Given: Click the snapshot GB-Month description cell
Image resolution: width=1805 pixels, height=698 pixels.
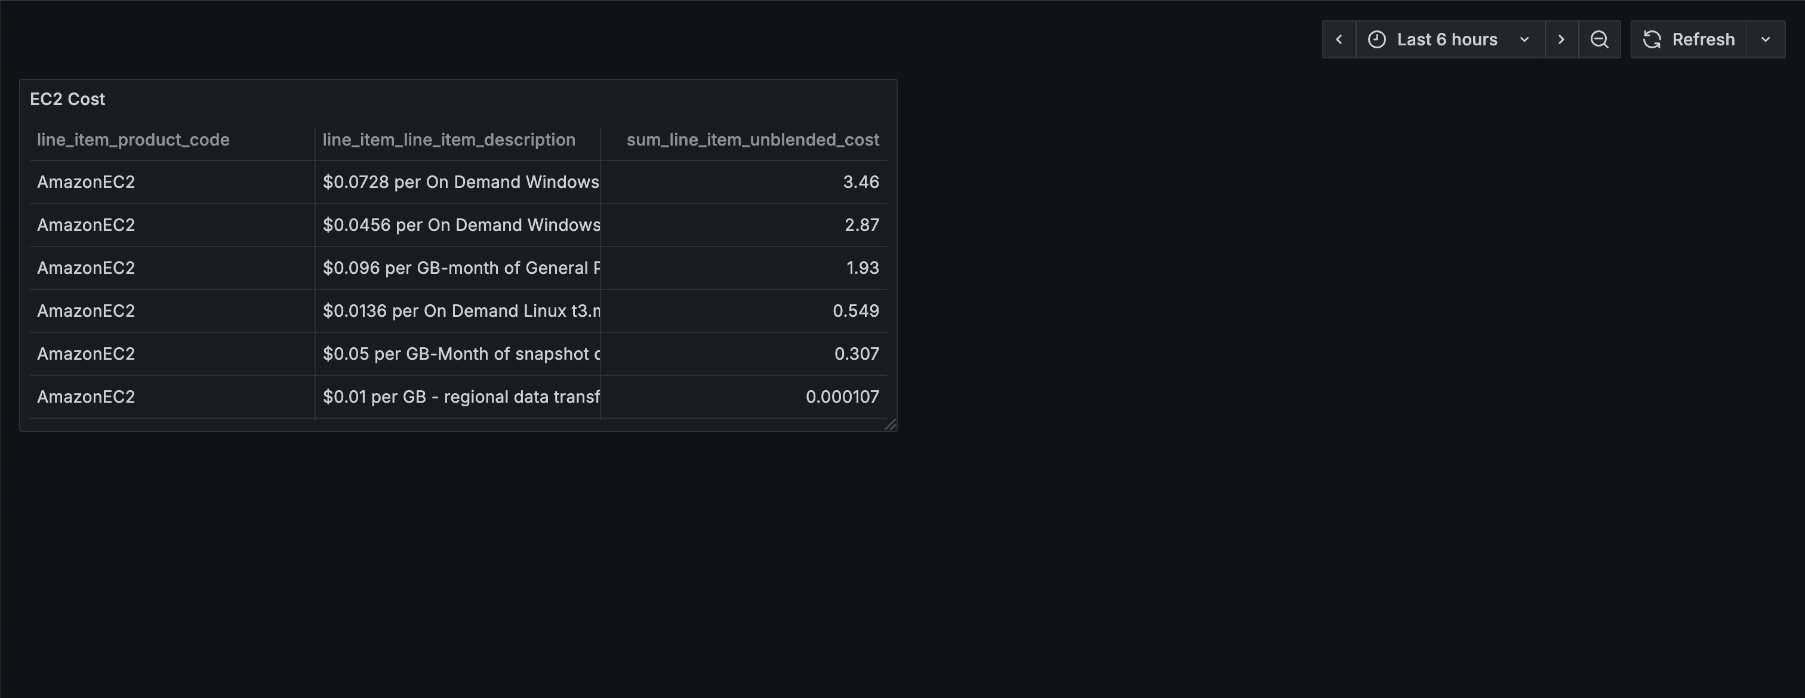Looking at the screenshot, I should [460, 354].
